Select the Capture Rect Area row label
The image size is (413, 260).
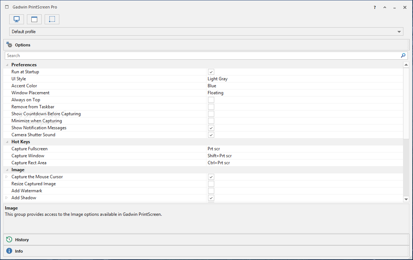(29, 163)
